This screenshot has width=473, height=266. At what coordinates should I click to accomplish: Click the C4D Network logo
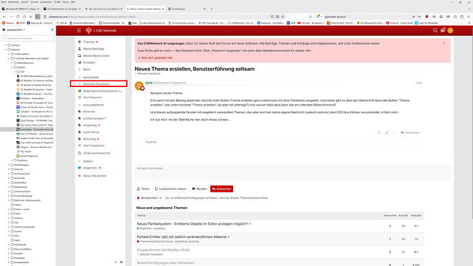pyautogui.click(x=101, y=30)
